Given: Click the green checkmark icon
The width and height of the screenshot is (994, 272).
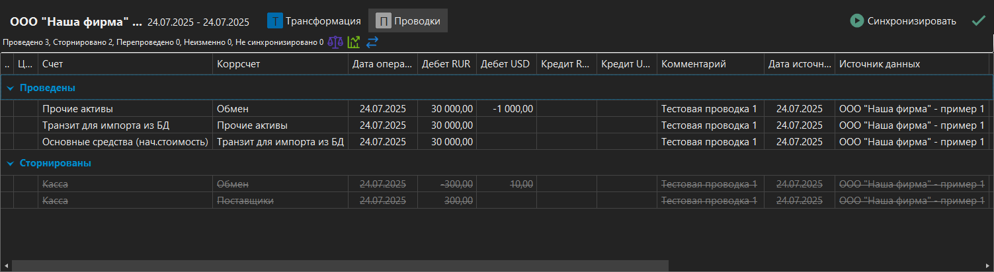Looking at the screenshot, I should [x=978, y=21].
